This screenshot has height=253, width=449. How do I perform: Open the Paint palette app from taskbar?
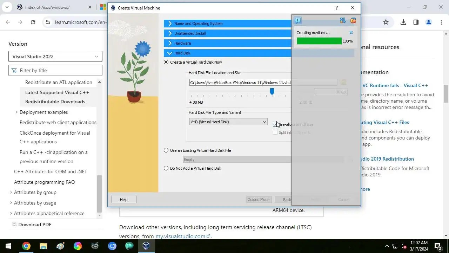pyautogui.click(x=60, y=246)
